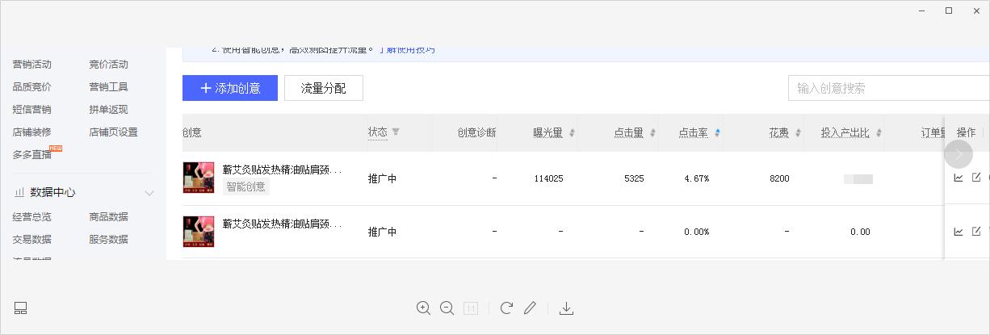Screen dimensions: 990x335
Task: Open 短信营销 in the sidebar
Action: coord(31,110)
